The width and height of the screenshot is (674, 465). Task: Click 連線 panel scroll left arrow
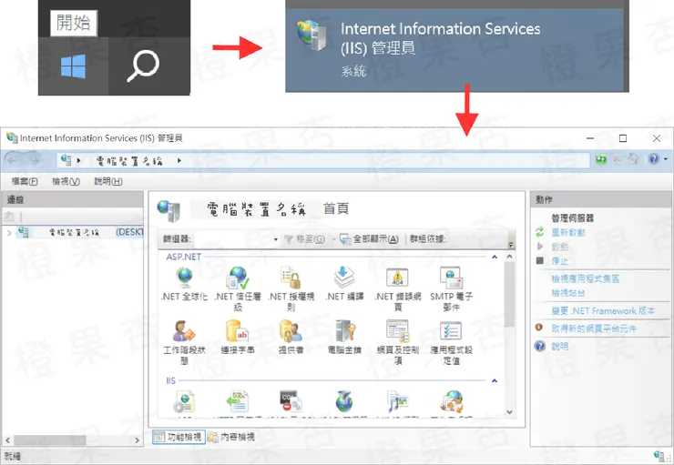(7, 440)
